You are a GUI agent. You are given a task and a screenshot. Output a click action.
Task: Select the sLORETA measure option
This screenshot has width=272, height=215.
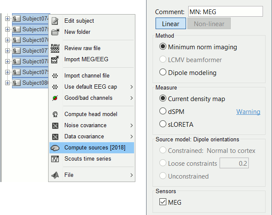click(163, 124)
